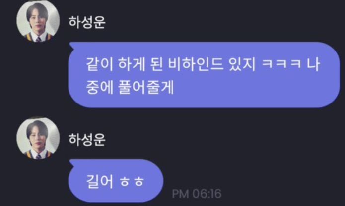
Task: Click 중에 at the start of the second line
Action: click(100, 87)
